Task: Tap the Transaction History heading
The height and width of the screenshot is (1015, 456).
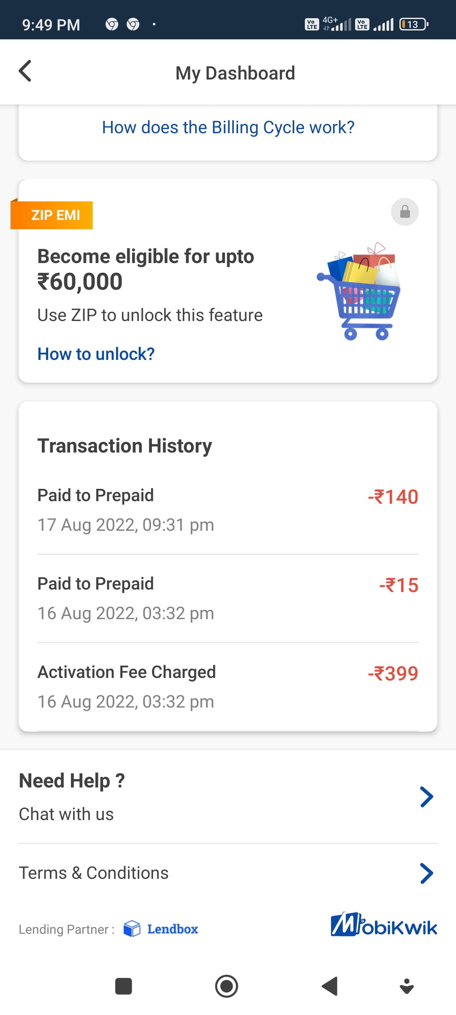Action: pyautogui.click(x=125, y=446)
